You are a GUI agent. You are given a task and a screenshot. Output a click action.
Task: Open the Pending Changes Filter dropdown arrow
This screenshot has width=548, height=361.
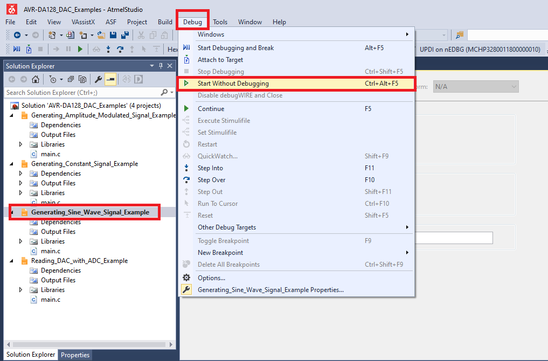coord(61,80)
